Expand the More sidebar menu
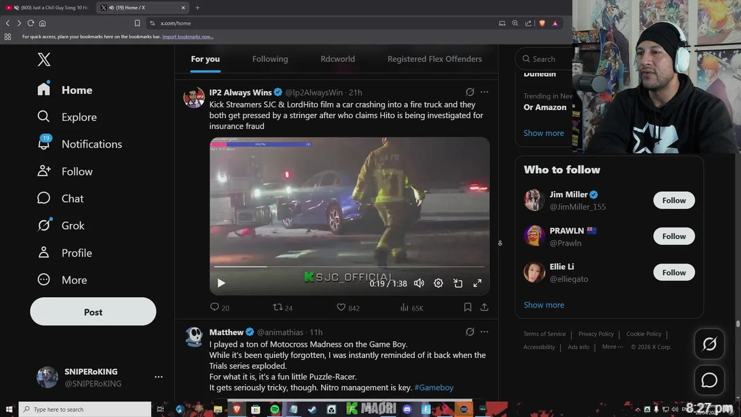The width and height of the screenshot is (741, 417). point(62,280)
